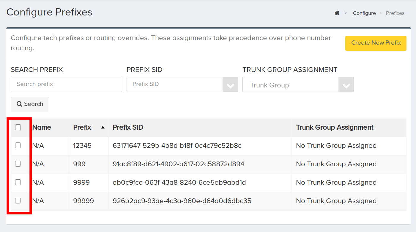Focus the Search prefix input field
Viewport: 416px width, 232px height.
click(66, 84)
